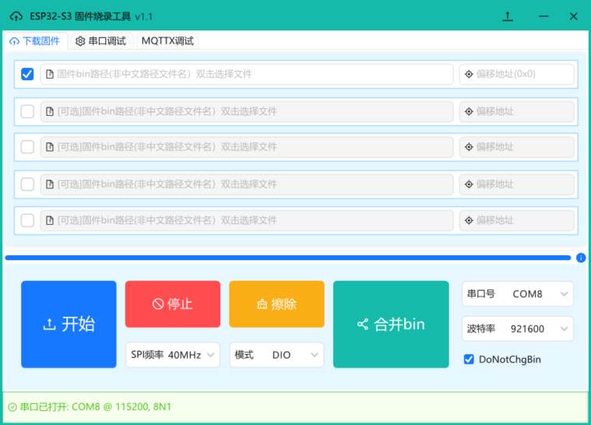Open the SPI频率 40MHz dropdown
591x425 pixels.
173,355
